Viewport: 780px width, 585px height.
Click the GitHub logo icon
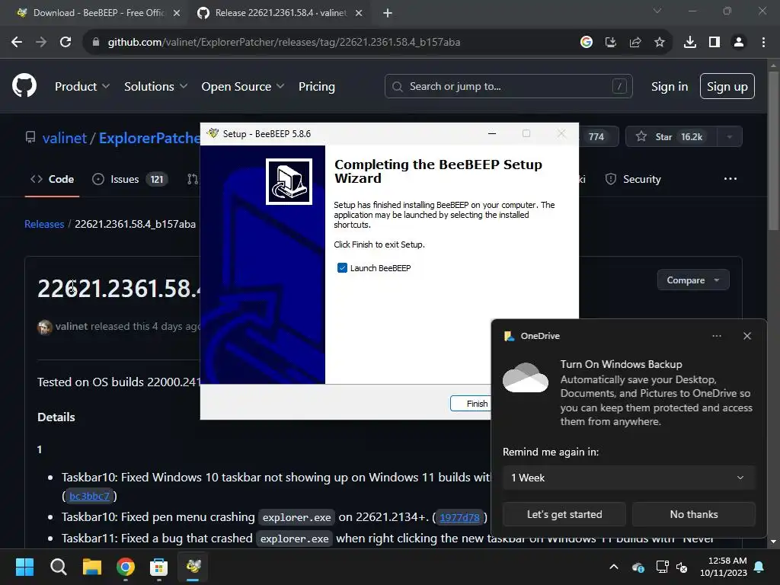pyautogui.click(x=24, y=85)
